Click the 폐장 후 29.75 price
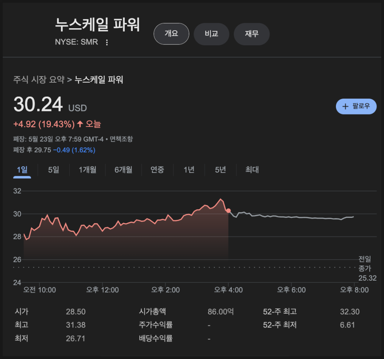 click(x=32, y=150)
